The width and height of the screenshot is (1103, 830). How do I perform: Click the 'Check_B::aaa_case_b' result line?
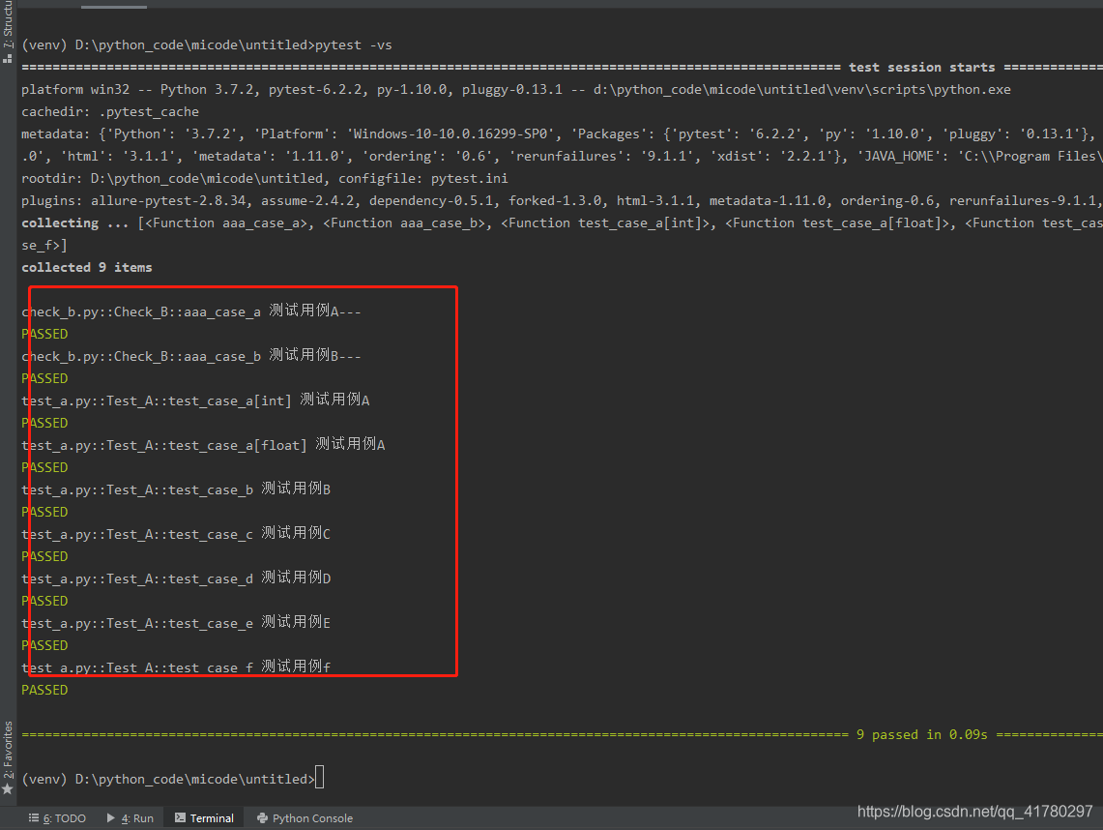click(x=190, y=356)
